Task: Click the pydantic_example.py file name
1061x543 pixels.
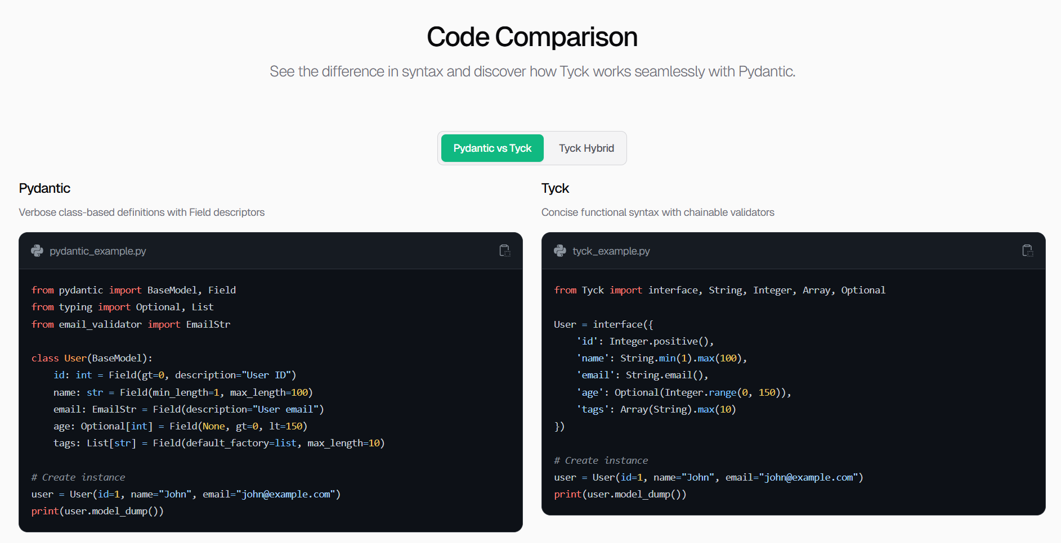Action: [x=98, y=251]
